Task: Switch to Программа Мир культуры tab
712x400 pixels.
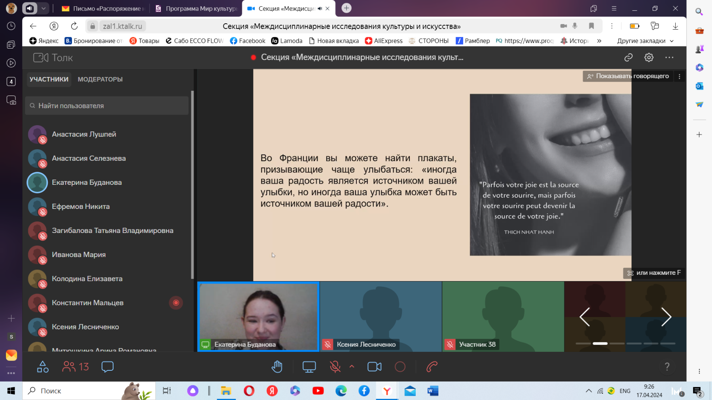Action: click(197, 8)
